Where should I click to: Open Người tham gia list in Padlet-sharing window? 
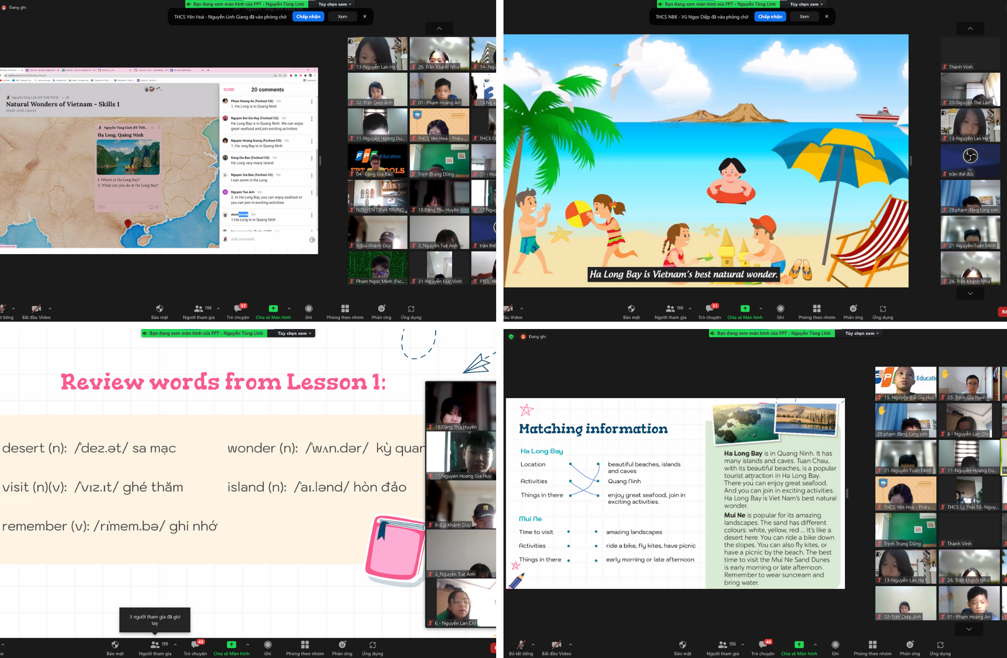[199, 312]
